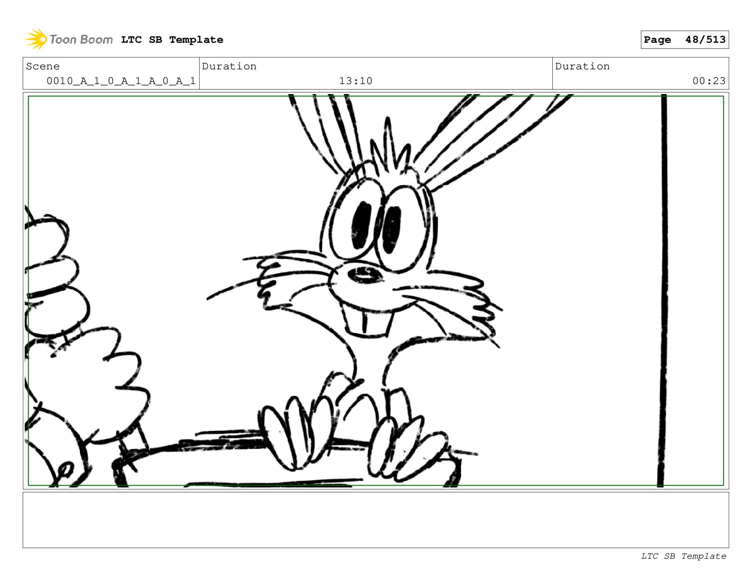Select scene name '0010_A_1_0_A_1_A_0_A_1'
Viewport: 752px width, 582px height.
[121, 81]
